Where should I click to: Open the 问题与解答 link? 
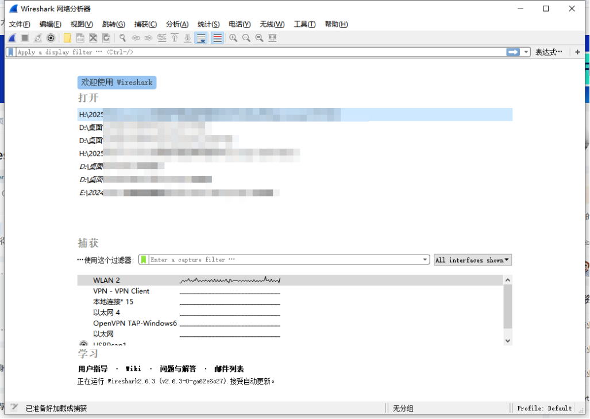coord(178,369)
